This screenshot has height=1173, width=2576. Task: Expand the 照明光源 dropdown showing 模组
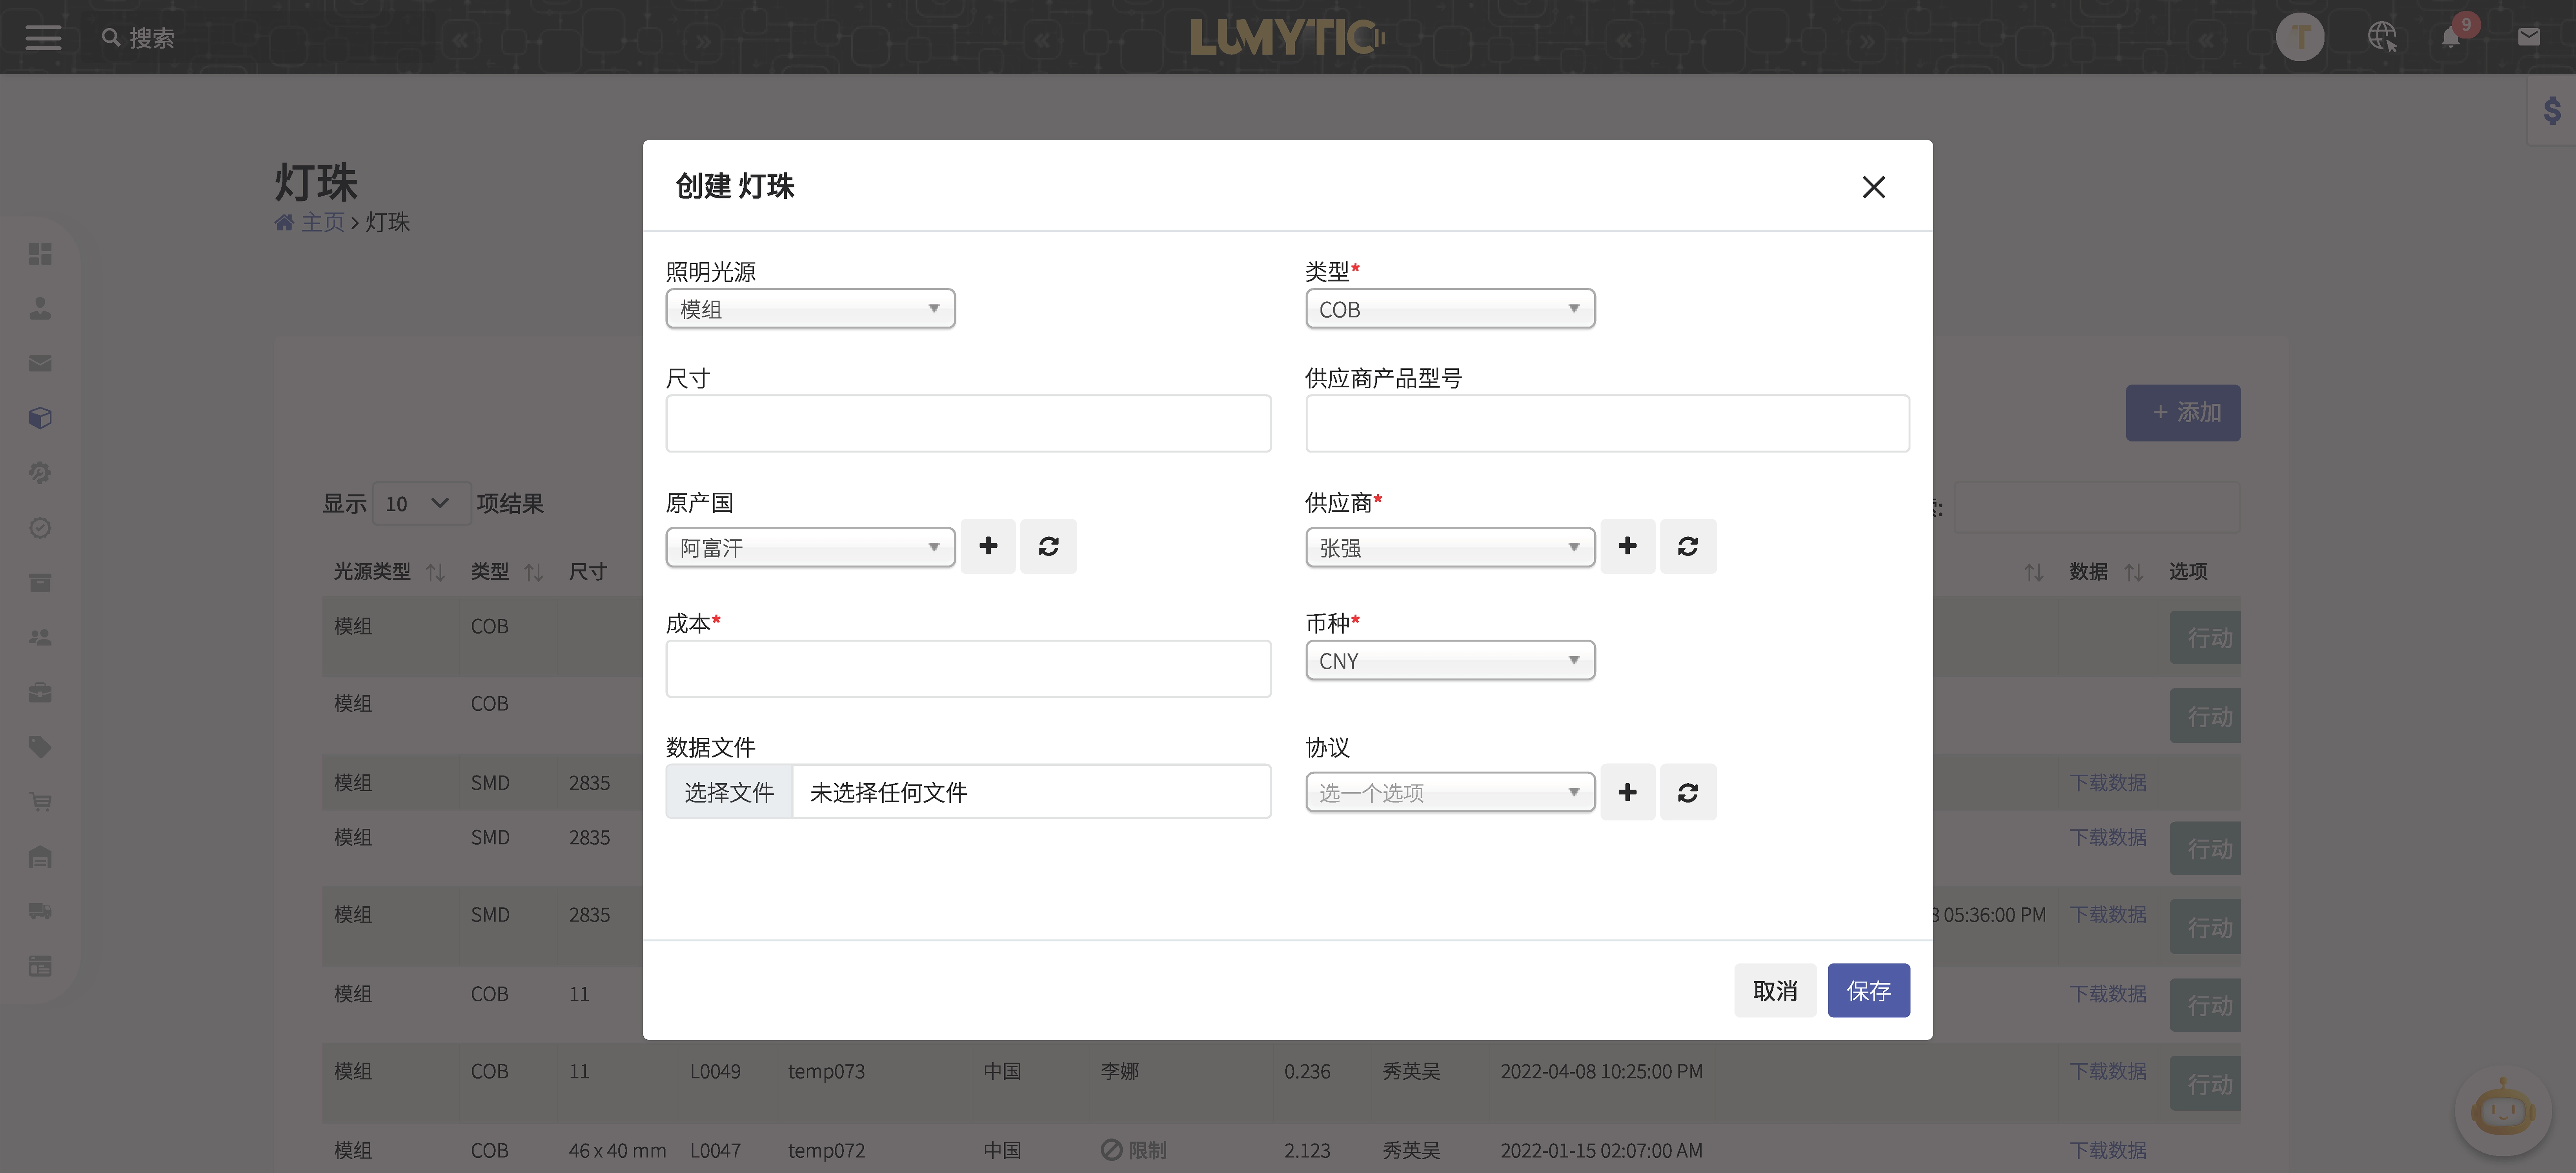click(x=810, y=309)
